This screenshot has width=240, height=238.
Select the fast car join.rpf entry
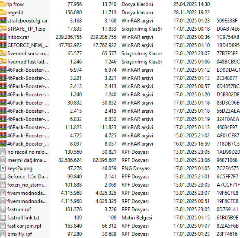pos(24,226)
